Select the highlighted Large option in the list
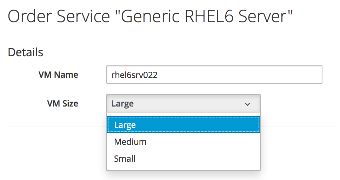 [x=125, y=125]
